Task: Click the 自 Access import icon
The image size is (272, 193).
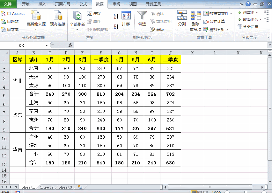Action: coord(4,13)
